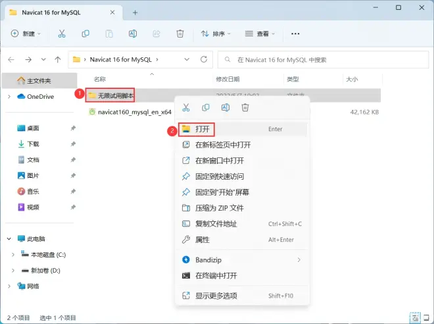Expand the 新加卷 (D:) node
Image resolution: width=434 pixels, height=324 pixels.
click(x=13, y=270)
